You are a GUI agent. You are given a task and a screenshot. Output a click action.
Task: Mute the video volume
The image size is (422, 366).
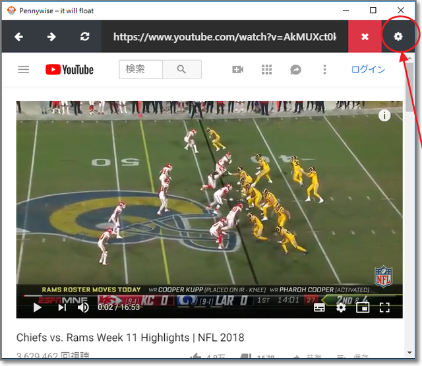point(84,307)
